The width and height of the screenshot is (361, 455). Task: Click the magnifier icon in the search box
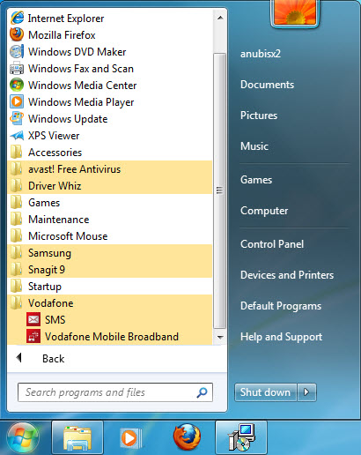pyautogui.click(x=202, y=392)
